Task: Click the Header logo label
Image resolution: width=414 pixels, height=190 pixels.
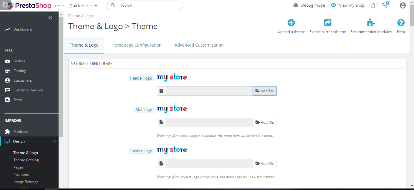Action: tap(141, 78)
